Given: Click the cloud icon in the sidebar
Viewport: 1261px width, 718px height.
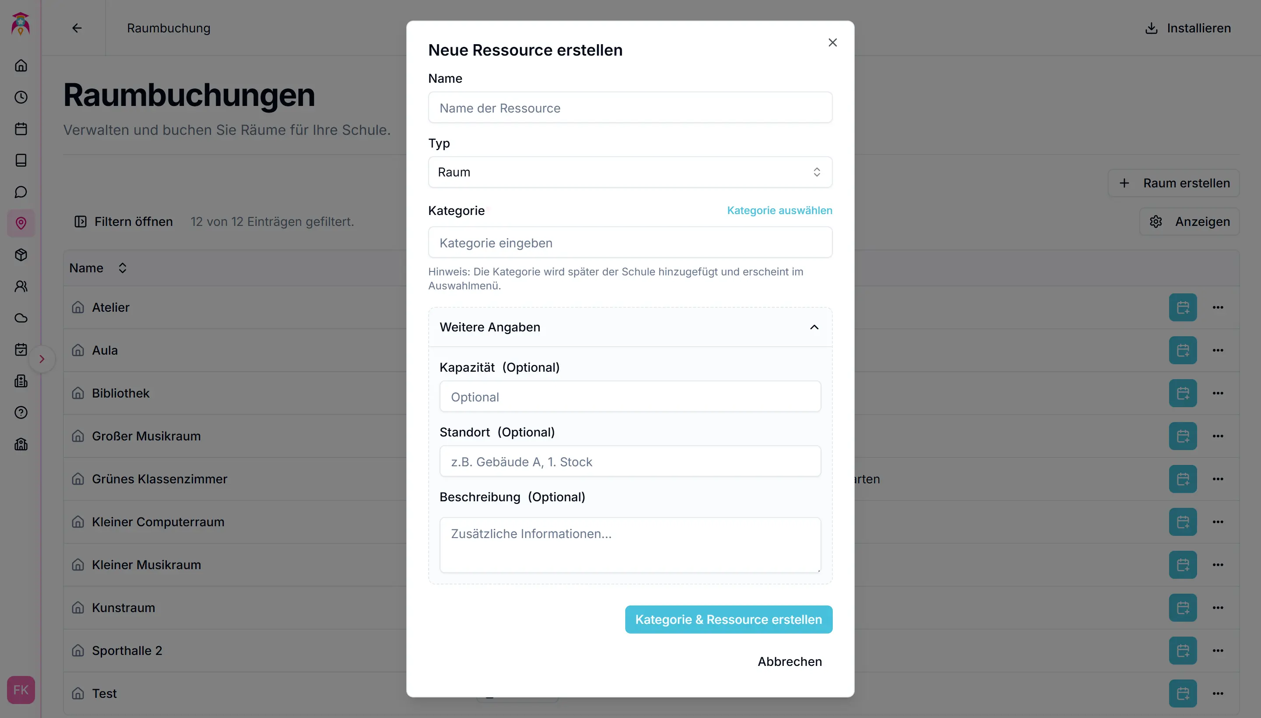Looking at the screenshot, I should (21, 318).
